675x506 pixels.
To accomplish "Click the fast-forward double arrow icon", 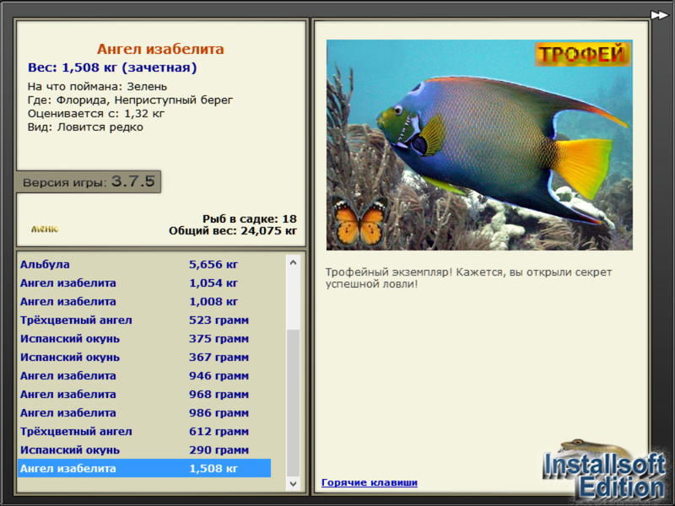I will pos(659,15).
